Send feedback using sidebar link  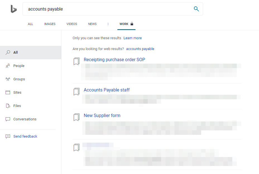pos(25,136)
